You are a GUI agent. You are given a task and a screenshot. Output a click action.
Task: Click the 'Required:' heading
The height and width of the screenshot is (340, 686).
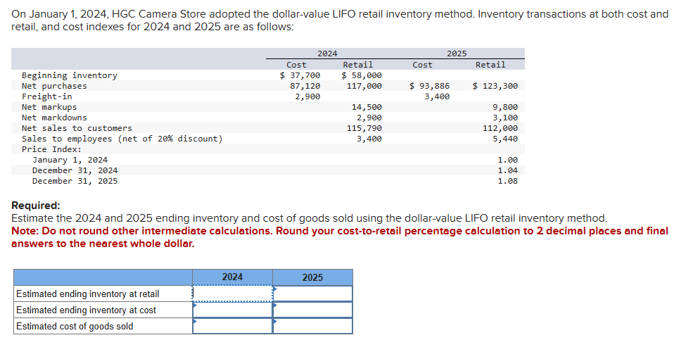click(36, 206)
